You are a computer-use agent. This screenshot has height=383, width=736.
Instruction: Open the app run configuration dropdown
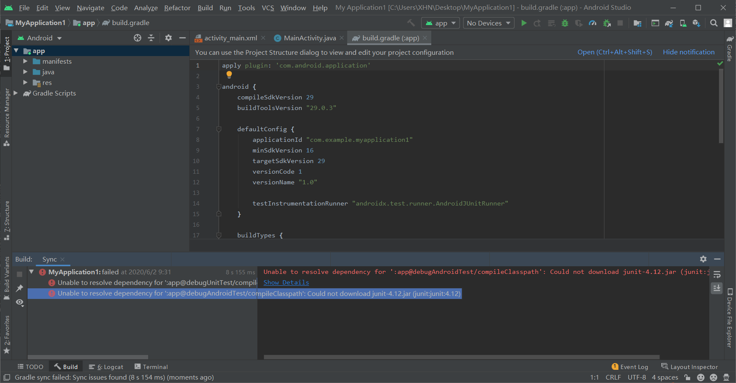[x=440, y=23]
